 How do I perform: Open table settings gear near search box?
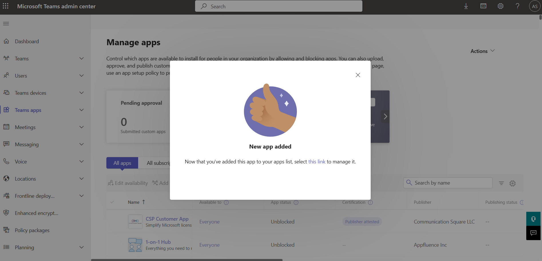512,183
